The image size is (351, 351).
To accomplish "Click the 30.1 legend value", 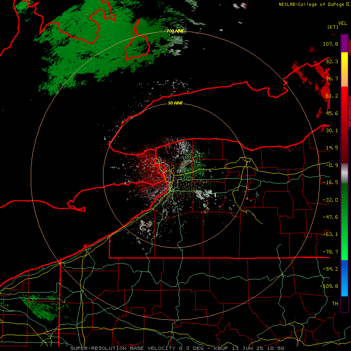I will pyautogui.click(x=332, y=131).
